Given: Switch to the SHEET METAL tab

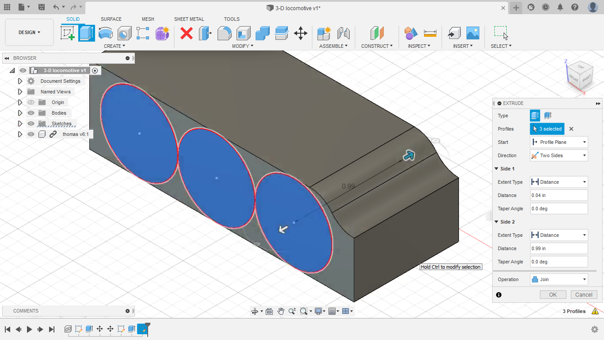Looking at the screenshot, I should pos(189,19).
